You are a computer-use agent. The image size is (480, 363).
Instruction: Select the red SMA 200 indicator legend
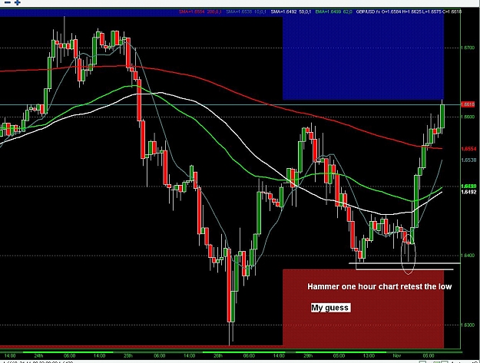click(200, 12)
